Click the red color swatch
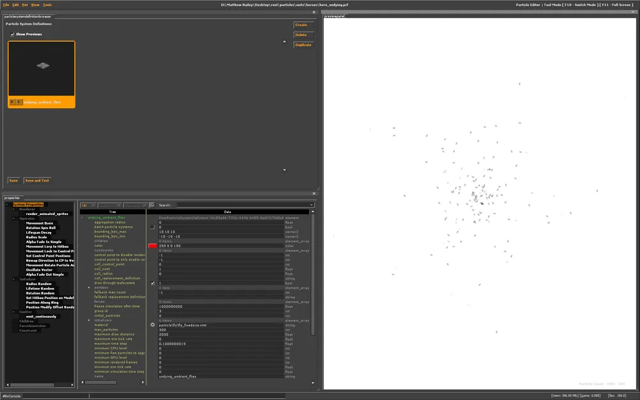This screenshot has height=400, width=640. (152, 246)
